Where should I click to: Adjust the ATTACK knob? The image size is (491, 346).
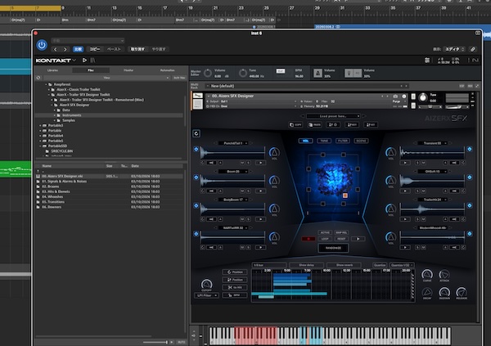pyautogui.click(x=444, y=275)
